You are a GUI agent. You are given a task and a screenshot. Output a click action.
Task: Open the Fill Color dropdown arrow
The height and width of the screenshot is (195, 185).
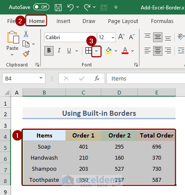116,51
